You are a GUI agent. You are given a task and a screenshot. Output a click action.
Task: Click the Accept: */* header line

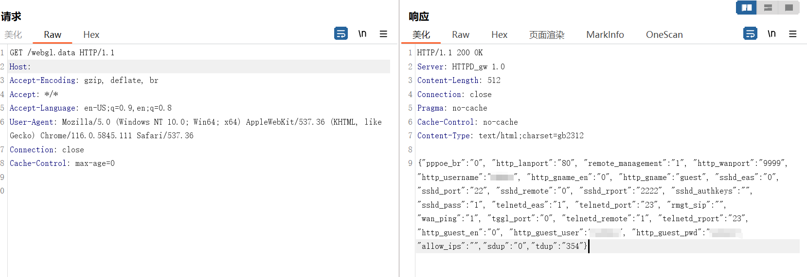(x=34, y=94)
